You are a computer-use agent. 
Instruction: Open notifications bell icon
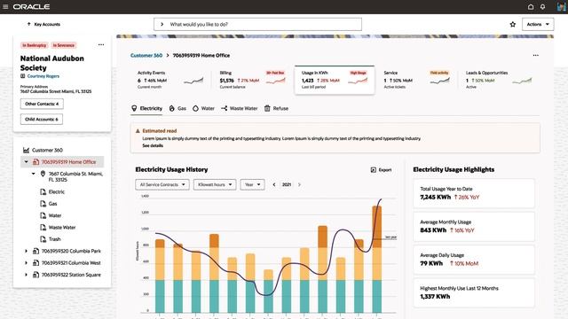(x=542, y=6)
